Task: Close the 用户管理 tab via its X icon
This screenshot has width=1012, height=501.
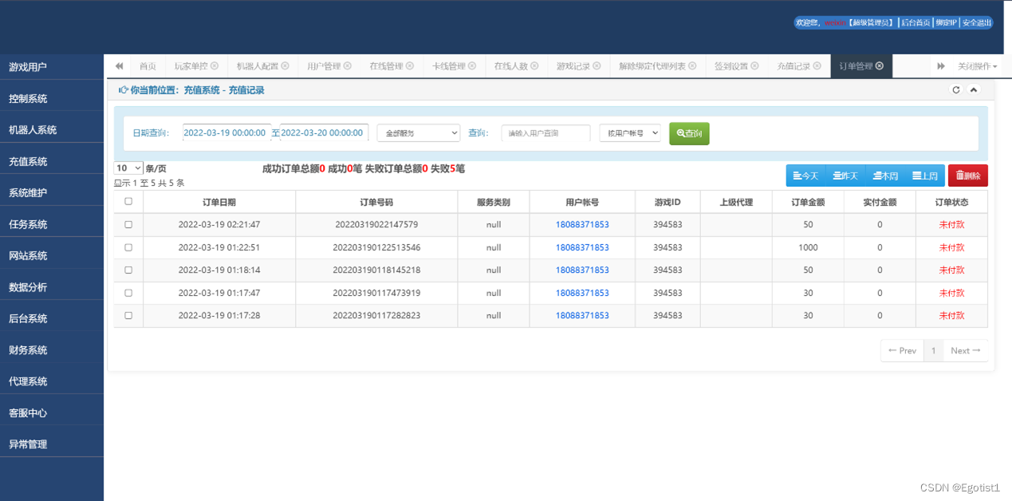Action: coord(347,66)
